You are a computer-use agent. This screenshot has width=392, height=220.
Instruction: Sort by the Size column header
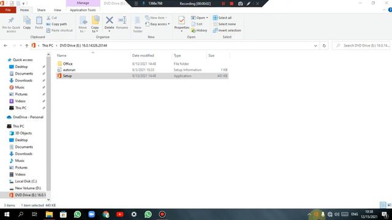click(x=211, y=56)
